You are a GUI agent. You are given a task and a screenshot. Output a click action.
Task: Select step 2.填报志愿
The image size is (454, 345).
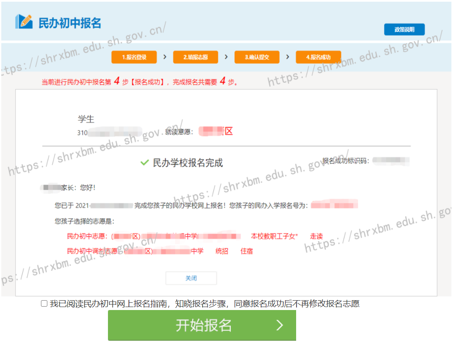195,57
